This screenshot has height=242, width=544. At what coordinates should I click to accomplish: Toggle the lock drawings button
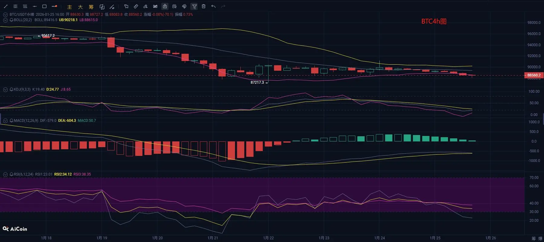165,6
